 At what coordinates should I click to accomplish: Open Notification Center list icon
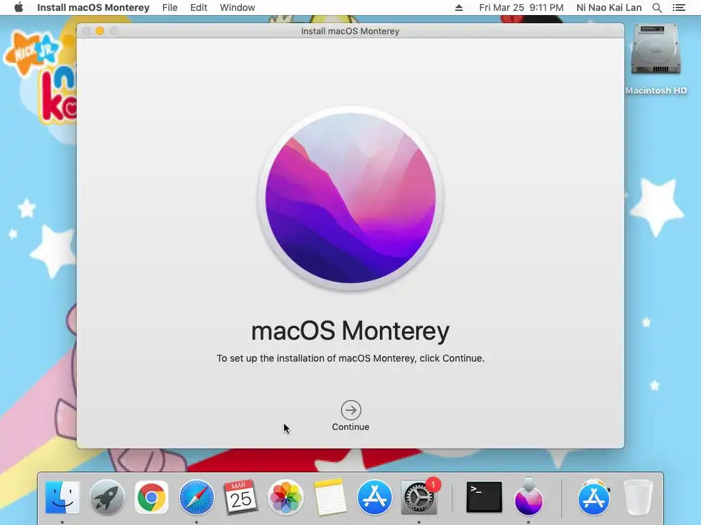(678, 8)
